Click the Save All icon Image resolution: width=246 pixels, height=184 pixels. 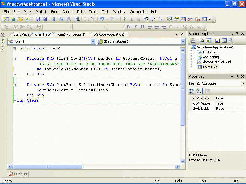coord(45,19)
